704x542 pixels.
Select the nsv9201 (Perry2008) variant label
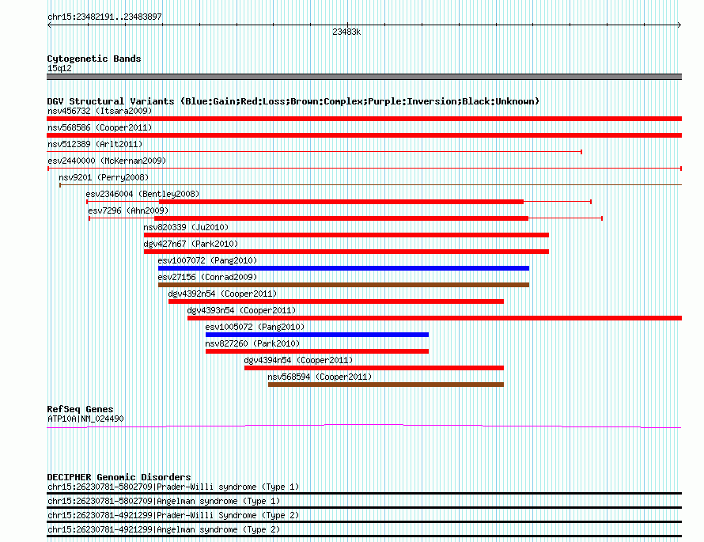coord(104,177)
